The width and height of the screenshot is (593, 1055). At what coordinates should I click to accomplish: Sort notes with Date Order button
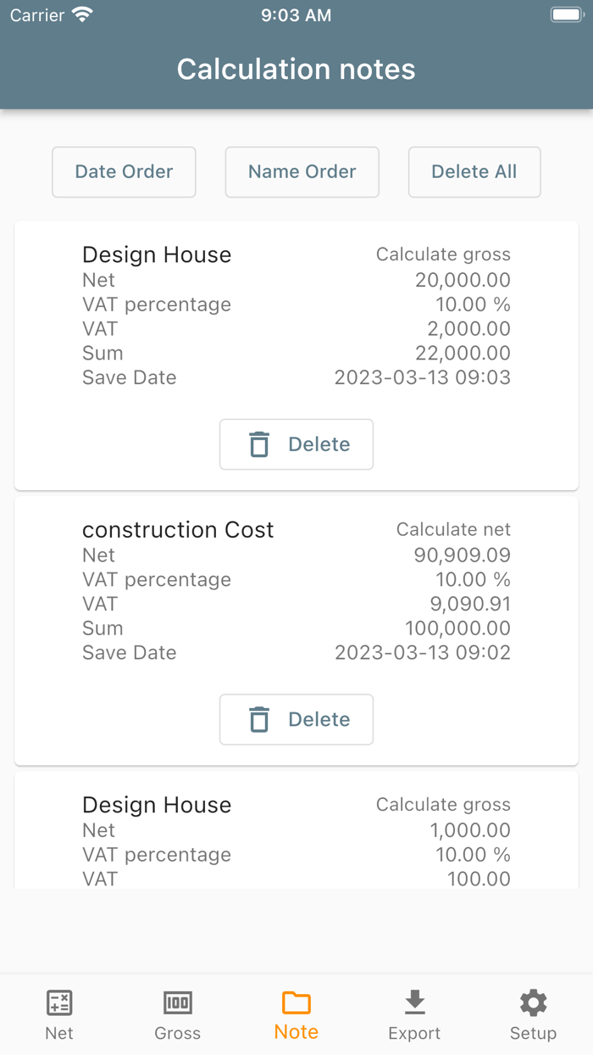(124, 172)
